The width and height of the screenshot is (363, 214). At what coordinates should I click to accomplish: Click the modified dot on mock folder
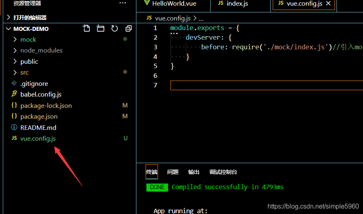(x=125, y=39)
